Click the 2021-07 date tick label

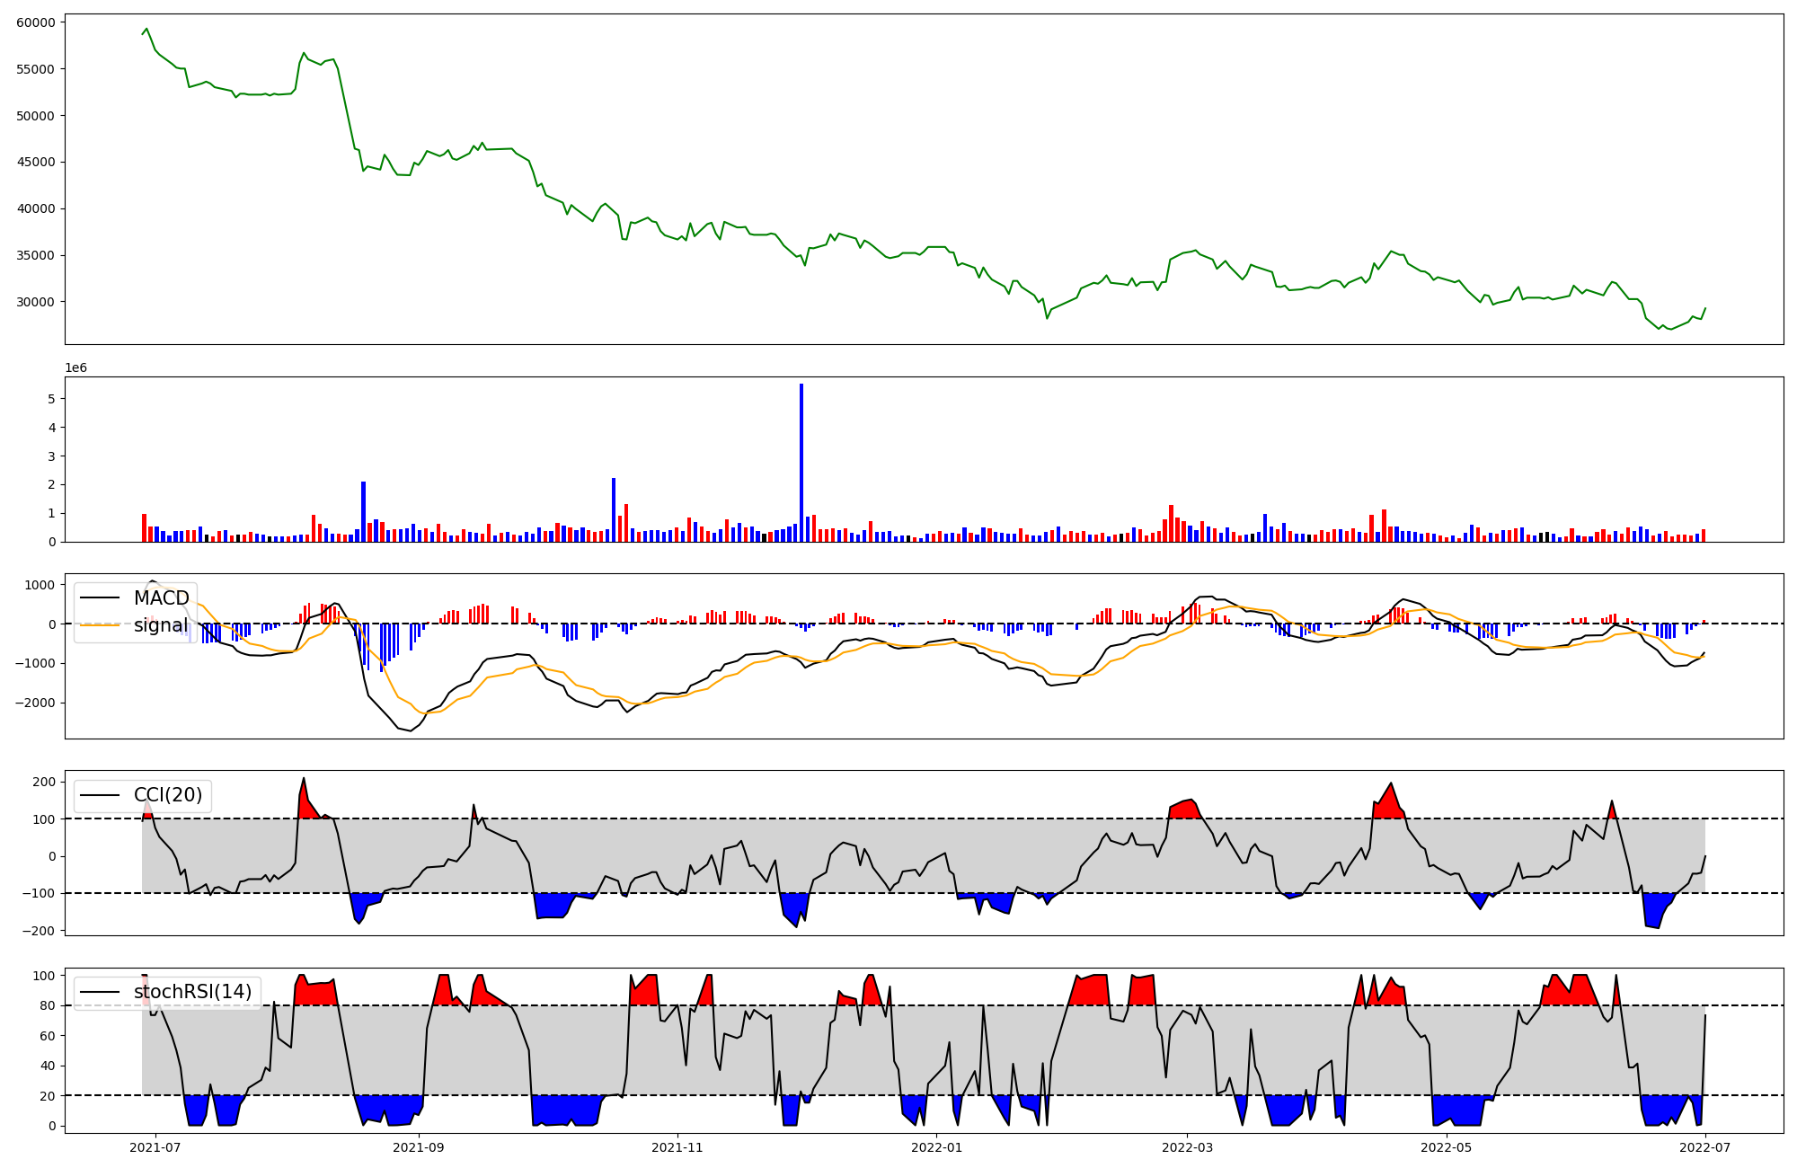pyautogui.click(x=155, y=1147)
